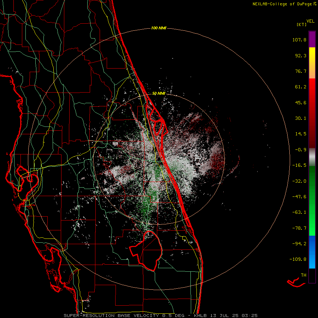This screenshot has height=318, width=318.
Task: Click the SUPER-RESOLUTION BASE VELOCITY caption
Action: 111,316
